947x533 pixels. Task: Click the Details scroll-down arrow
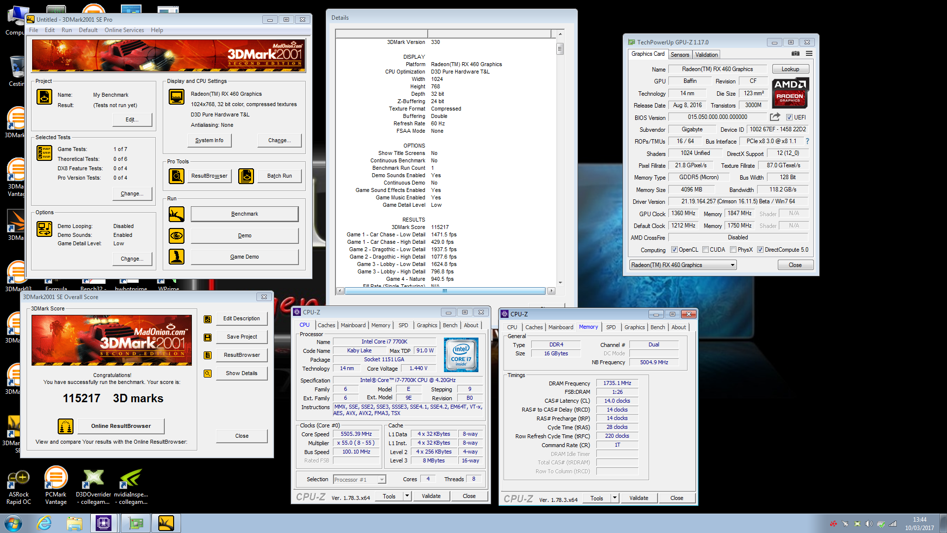(x=560, y=283)
